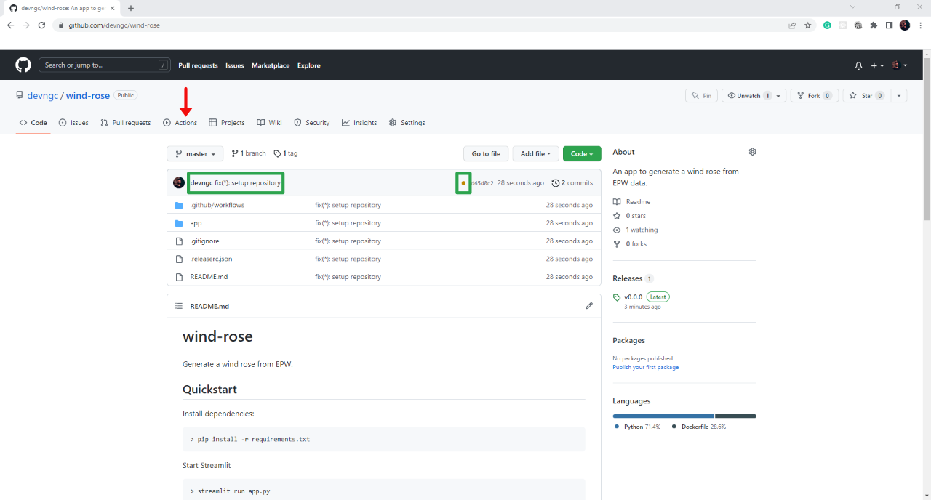Open the notifications bell
Viewport: 931px width, 500px height.
(x=859, y=65)
